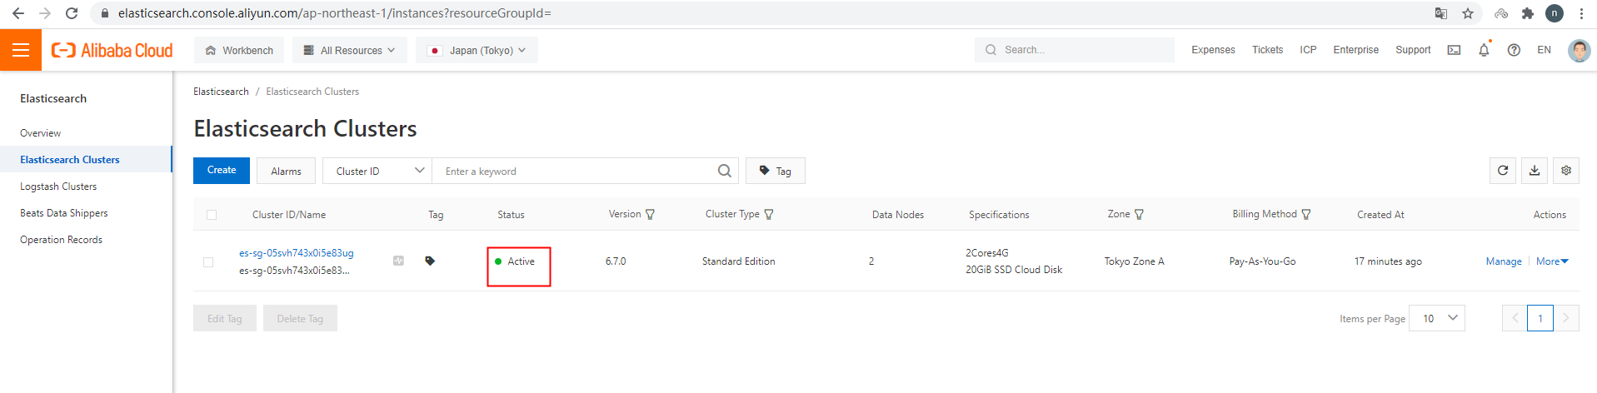
Task: Click the Pay-As-You-Go cell
Action: [x=1262, y=261]
